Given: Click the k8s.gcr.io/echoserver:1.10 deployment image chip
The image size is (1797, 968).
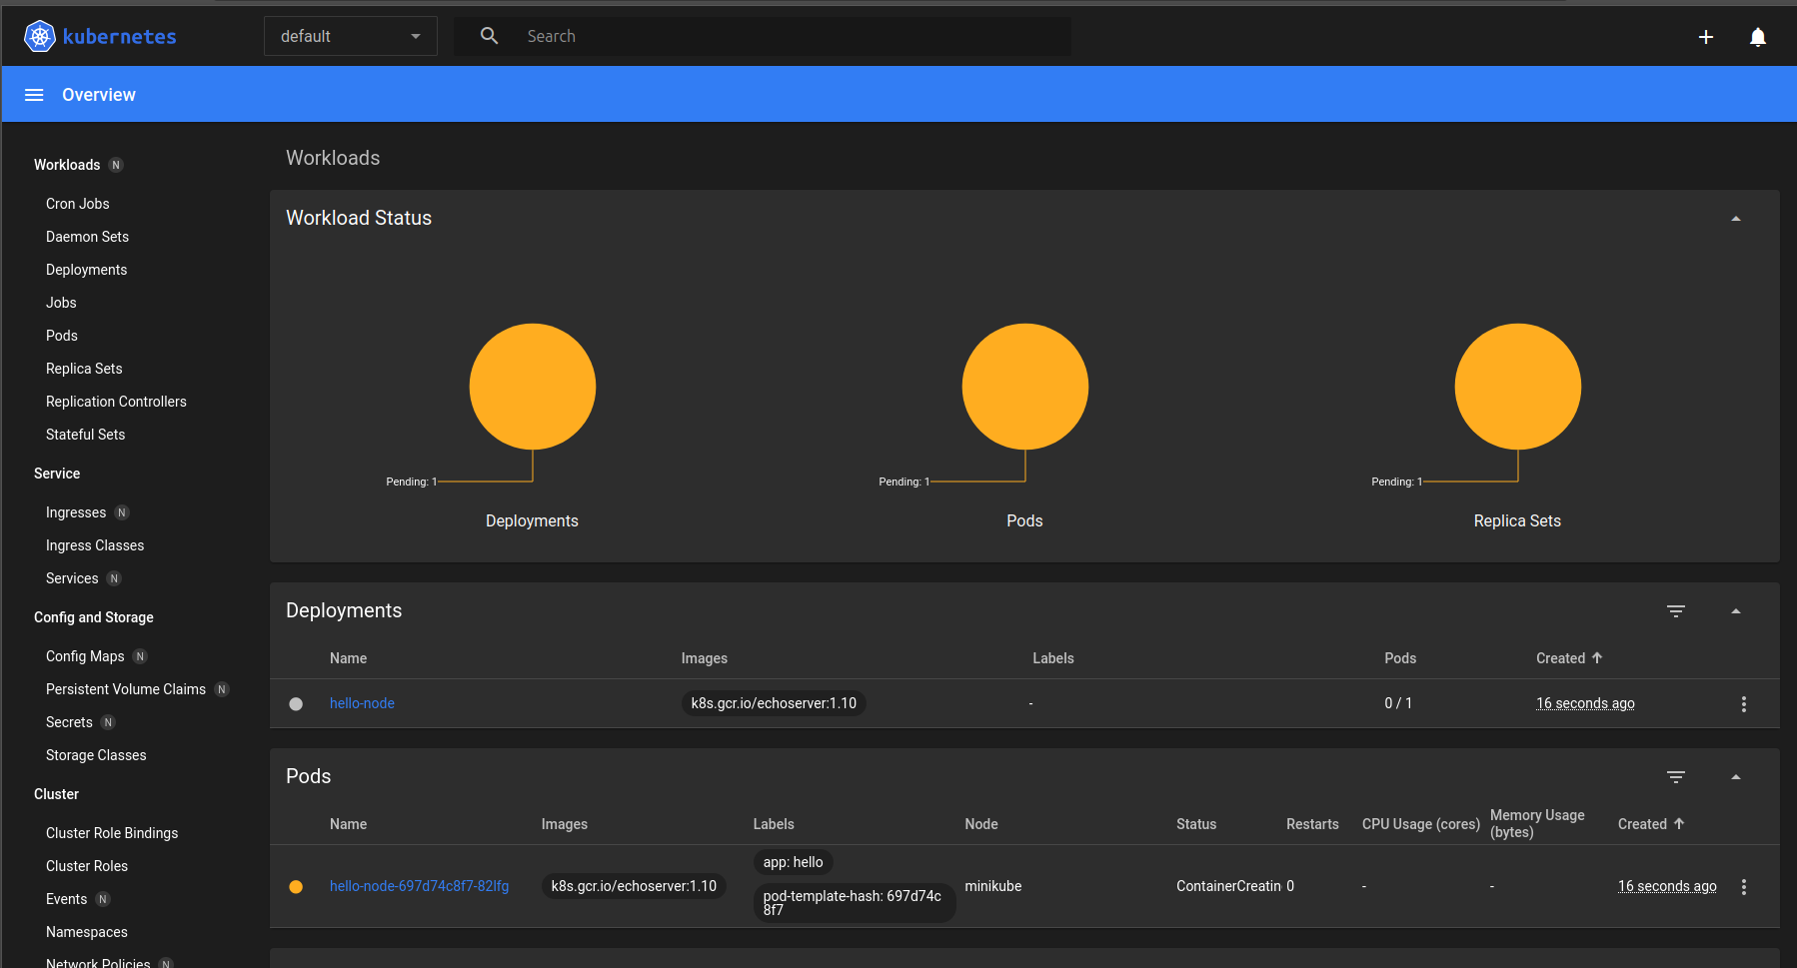Looking at the screenshot, I should [x=774, y=703].
